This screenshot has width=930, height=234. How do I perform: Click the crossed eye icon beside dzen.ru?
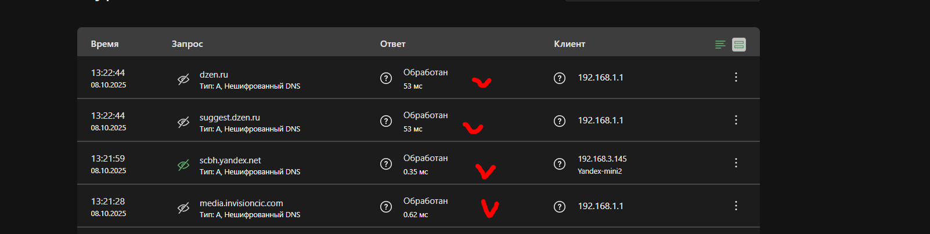pyautogui.click(x=183, y=79)
